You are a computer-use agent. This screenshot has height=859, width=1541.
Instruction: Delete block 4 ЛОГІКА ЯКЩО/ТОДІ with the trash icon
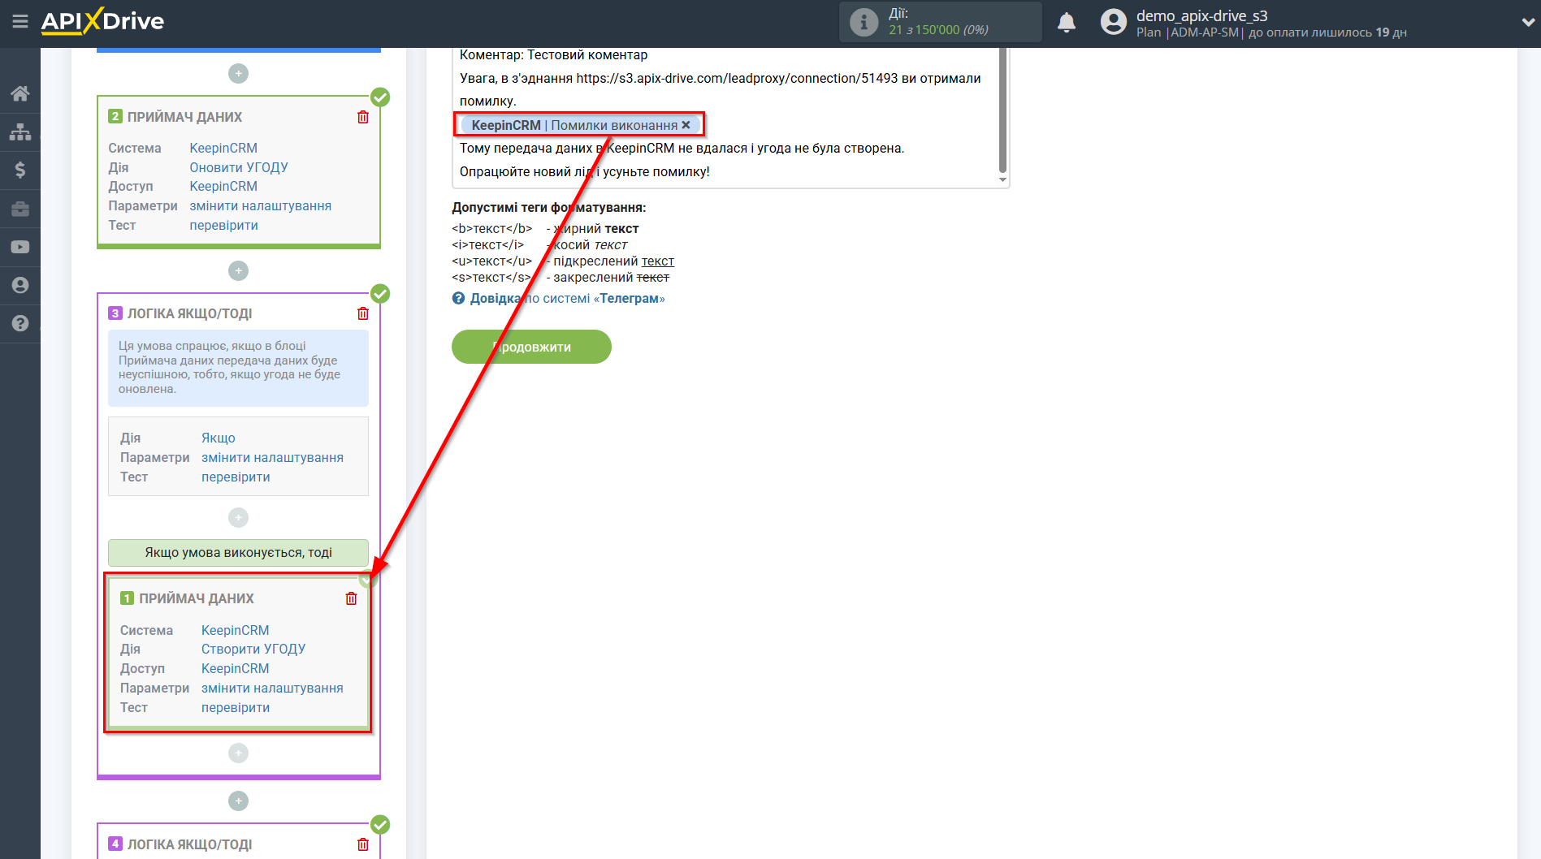363,844
